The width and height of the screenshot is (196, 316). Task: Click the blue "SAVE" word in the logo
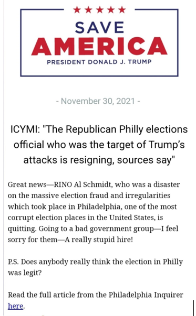pyautogui.click(x=99, y=28)
